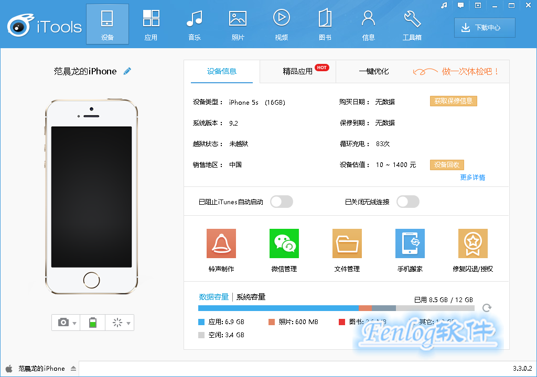Screen dimensions: 537x377
Task: Click the Apple logo in status bar
Action: pos(9,369)
